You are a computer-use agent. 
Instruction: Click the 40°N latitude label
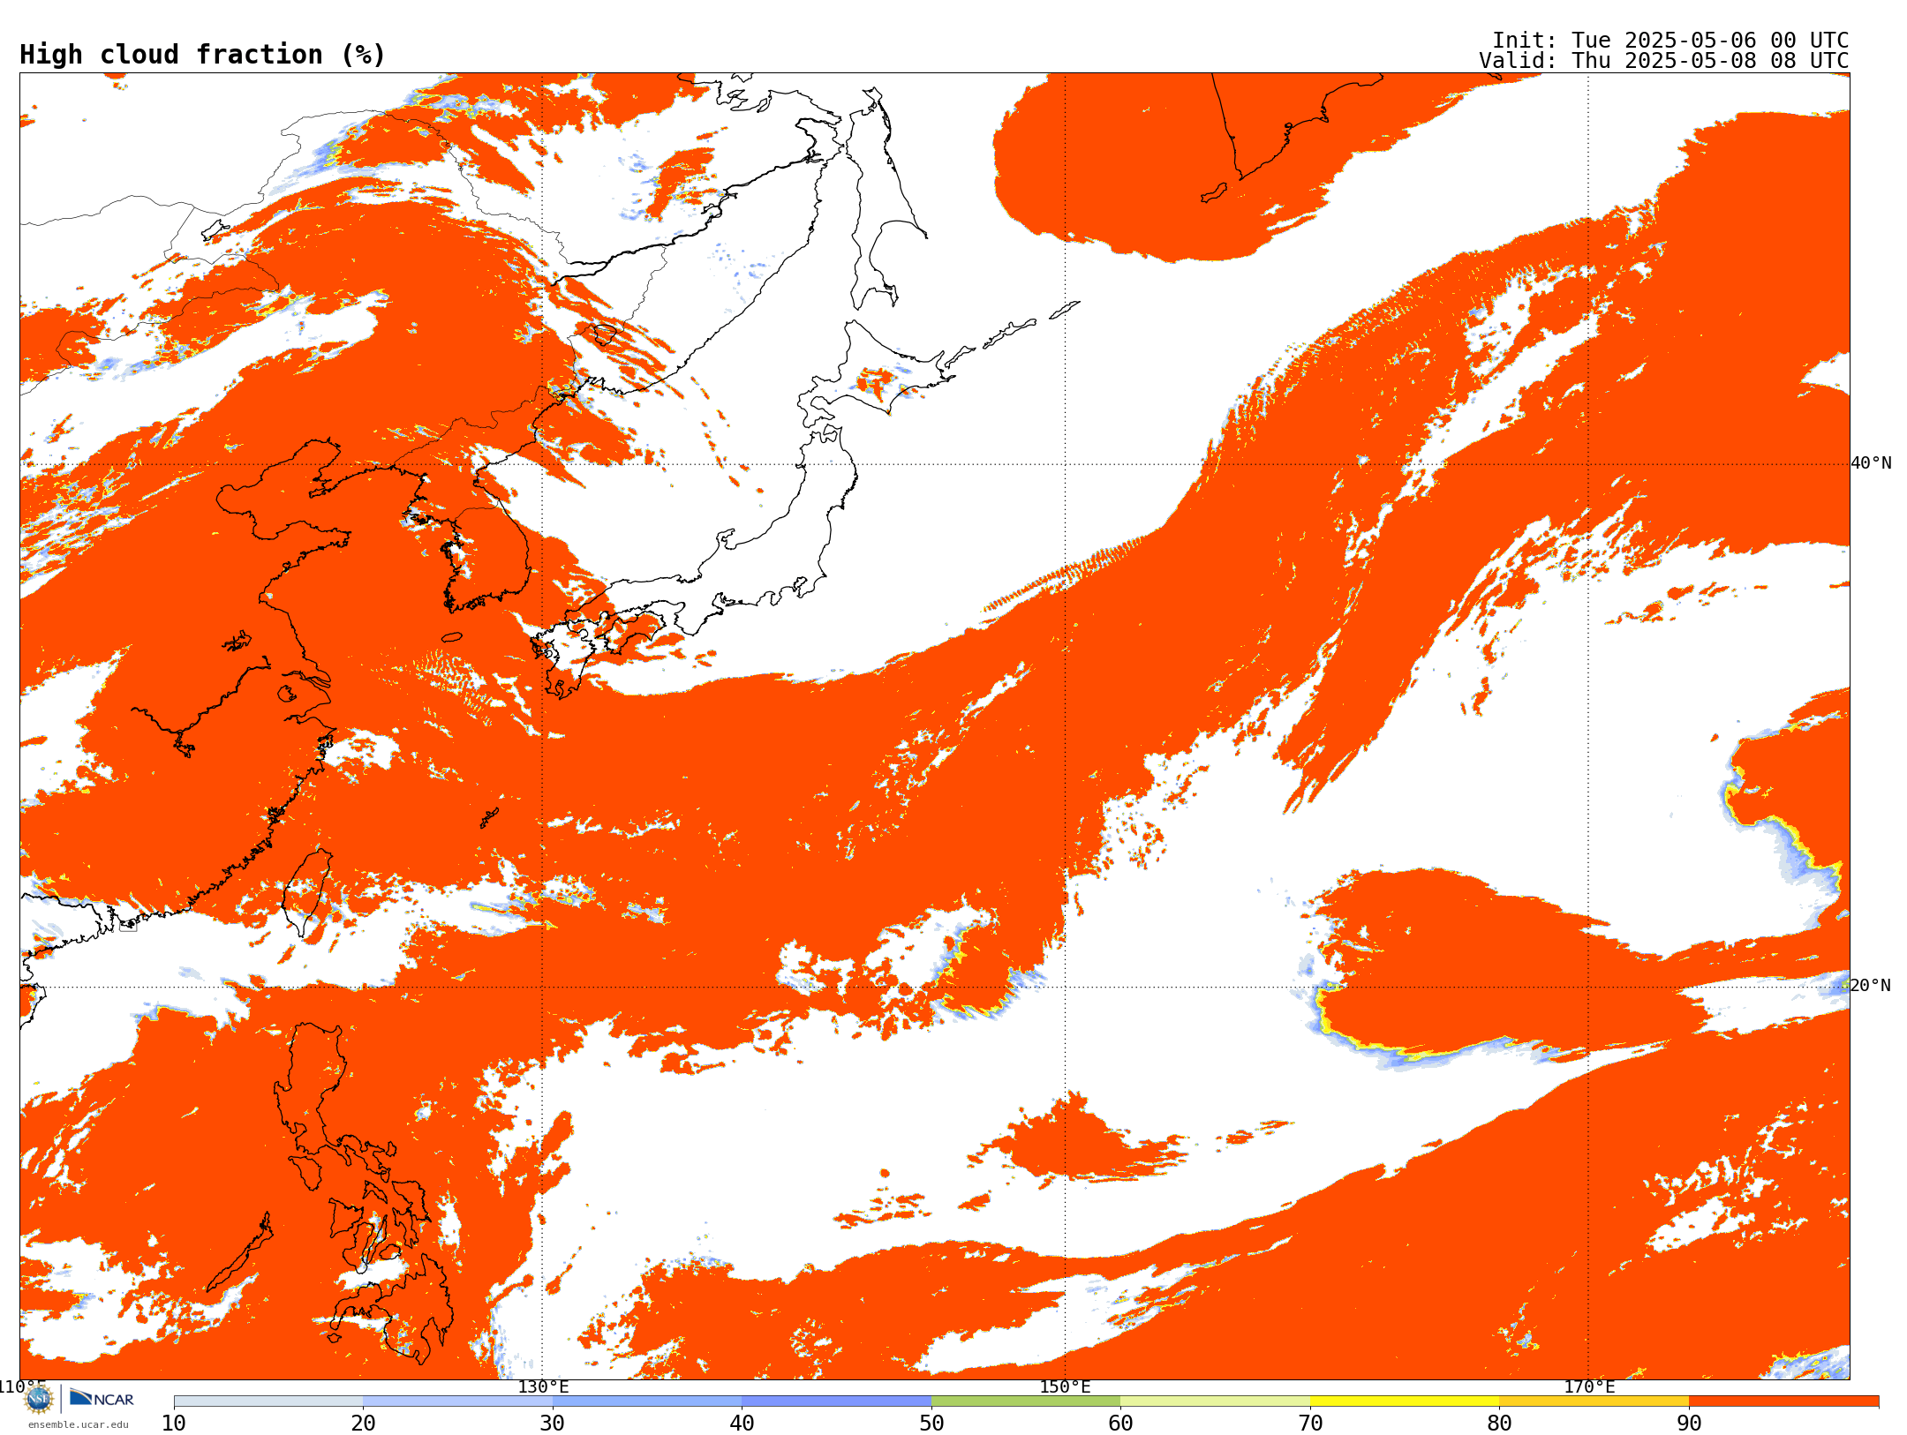click(x=1871, y=463)
